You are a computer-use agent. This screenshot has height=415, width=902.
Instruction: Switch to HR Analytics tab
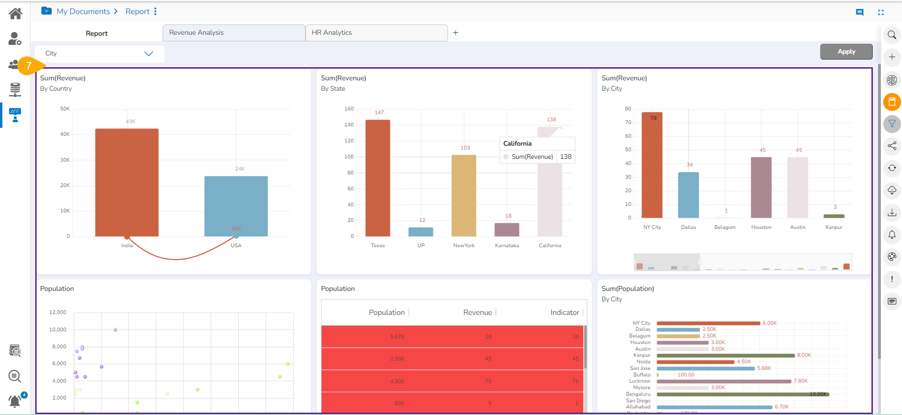(376, 33)
